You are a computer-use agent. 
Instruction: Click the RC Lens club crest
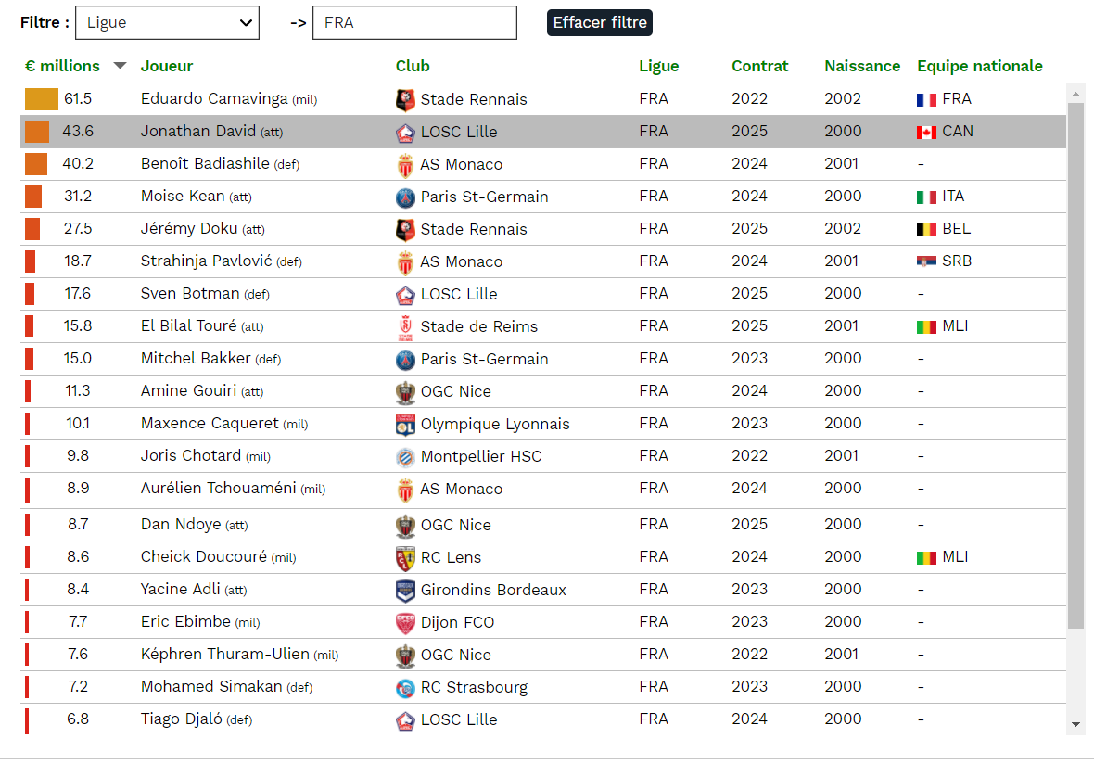(x=405, y=557)
